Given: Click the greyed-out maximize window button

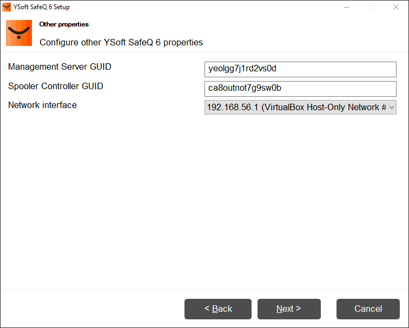Looking at the screenshot, I should 371,7.
